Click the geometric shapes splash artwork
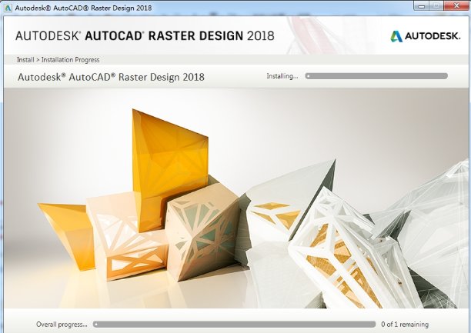Image resolution: width=471 pixels, height=333 pixels. [x=236, y=198]
